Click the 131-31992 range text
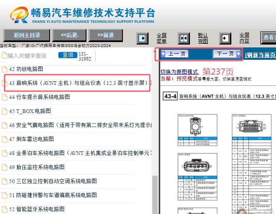Image resolution: width=276 pixels, height=214 pixels. click(85, 56)
